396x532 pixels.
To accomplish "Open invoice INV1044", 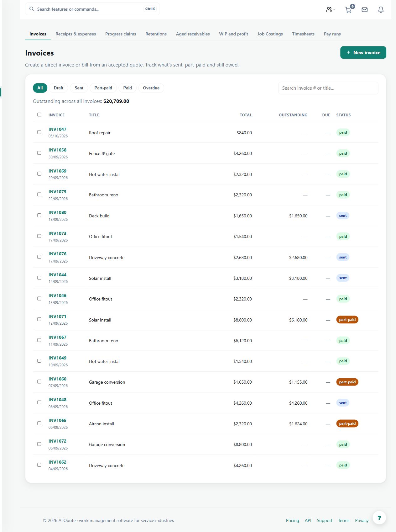I will [x=57, y=275].
